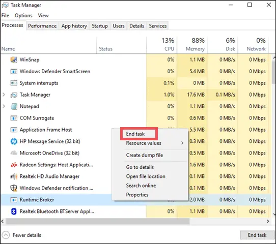Image resolution: width=276 pixels, height=244 pixels.
Task: Select the WinSnap process name
Action: coord(30,59)
